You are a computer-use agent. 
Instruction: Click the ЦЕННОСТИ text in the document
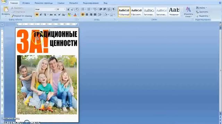pos(63,43)
